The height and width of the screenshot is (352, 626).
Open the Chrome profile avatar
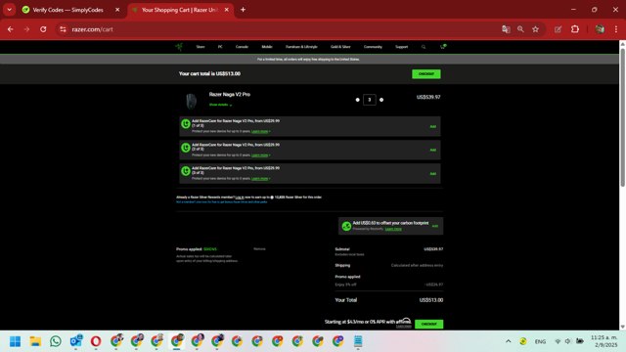[600, 29]
